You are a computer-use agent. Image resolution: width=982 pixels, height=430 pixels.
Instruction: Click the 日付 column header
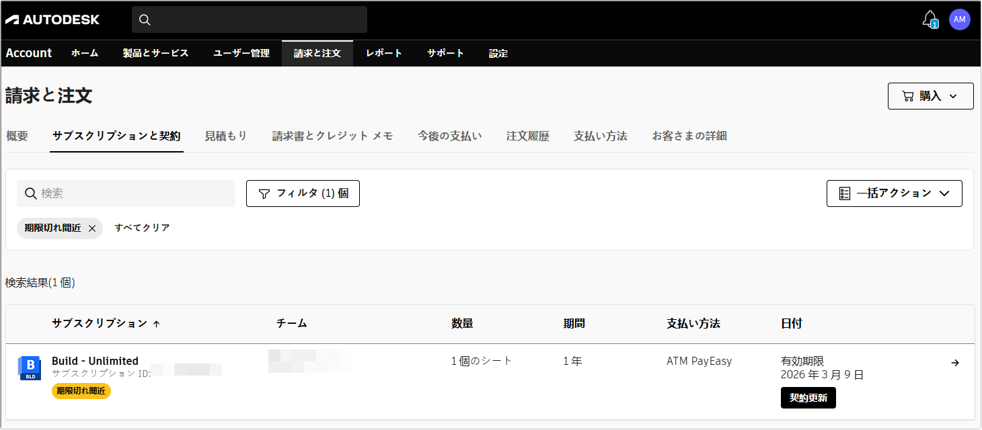[792, 324]
